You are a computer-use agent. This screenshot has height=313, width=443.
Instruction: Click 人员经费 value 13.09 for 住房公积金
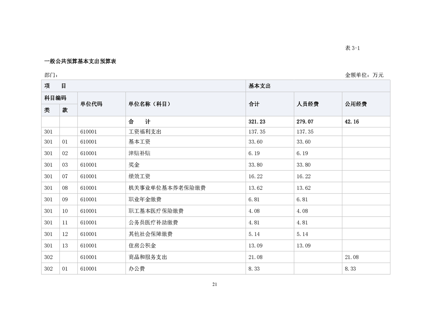tap(304, 246)
